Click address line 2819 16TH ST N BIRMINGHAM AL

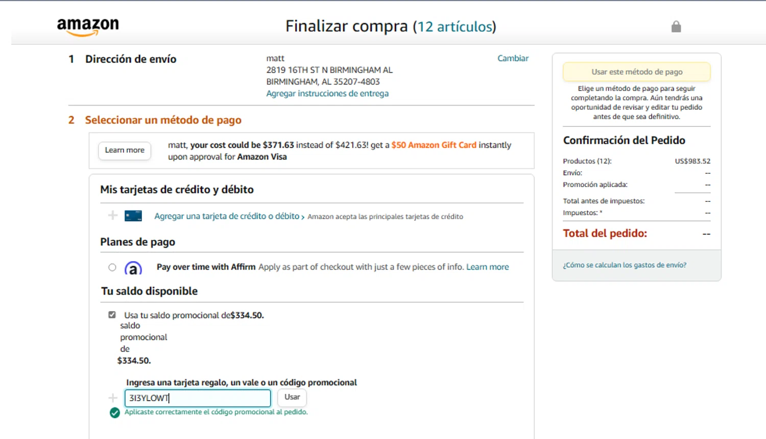coord(329,70)
